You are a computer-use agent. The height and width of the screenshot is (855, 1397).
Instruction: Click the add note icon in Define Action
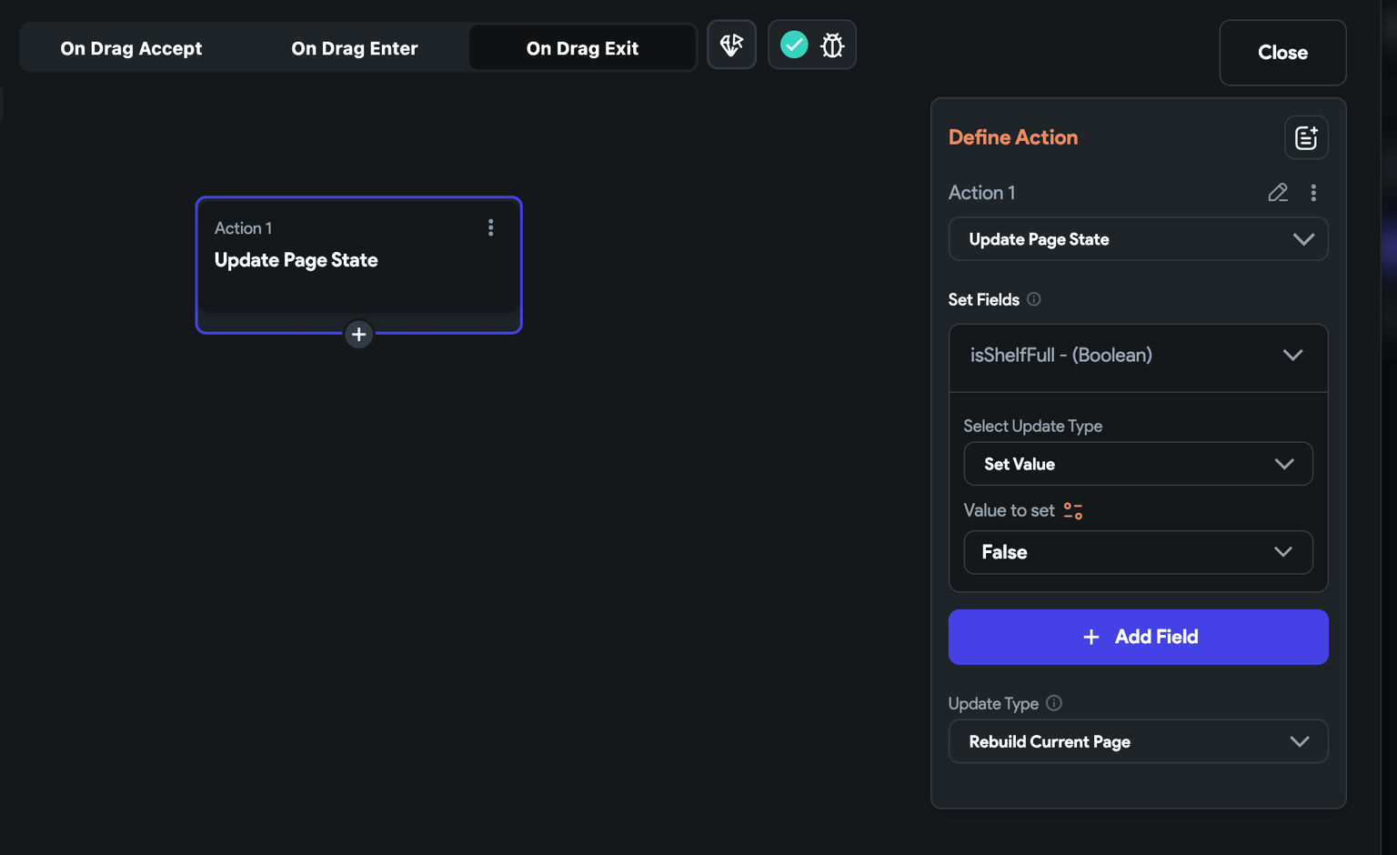(1306, 137)
